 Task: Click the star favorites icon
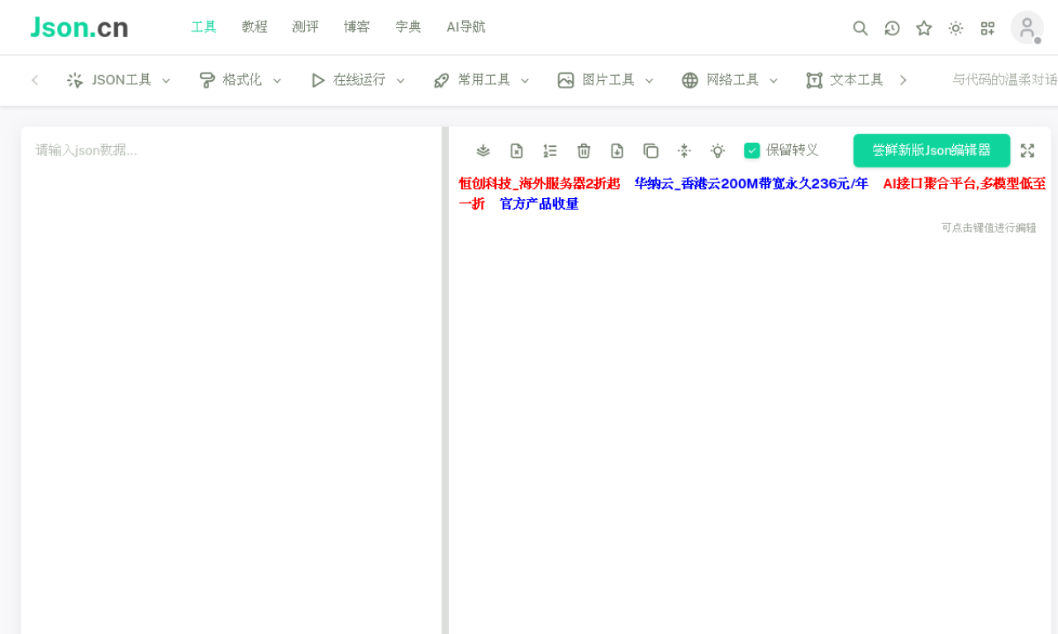pyautogui.click(x=923, y=28)
